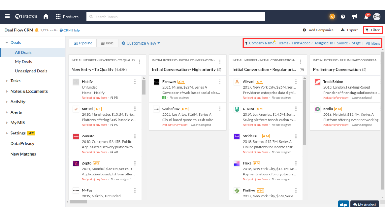This screenshot has width=385, height=217.
Task: Open the hamburger menu in top bar
Action: click(7, 17)
